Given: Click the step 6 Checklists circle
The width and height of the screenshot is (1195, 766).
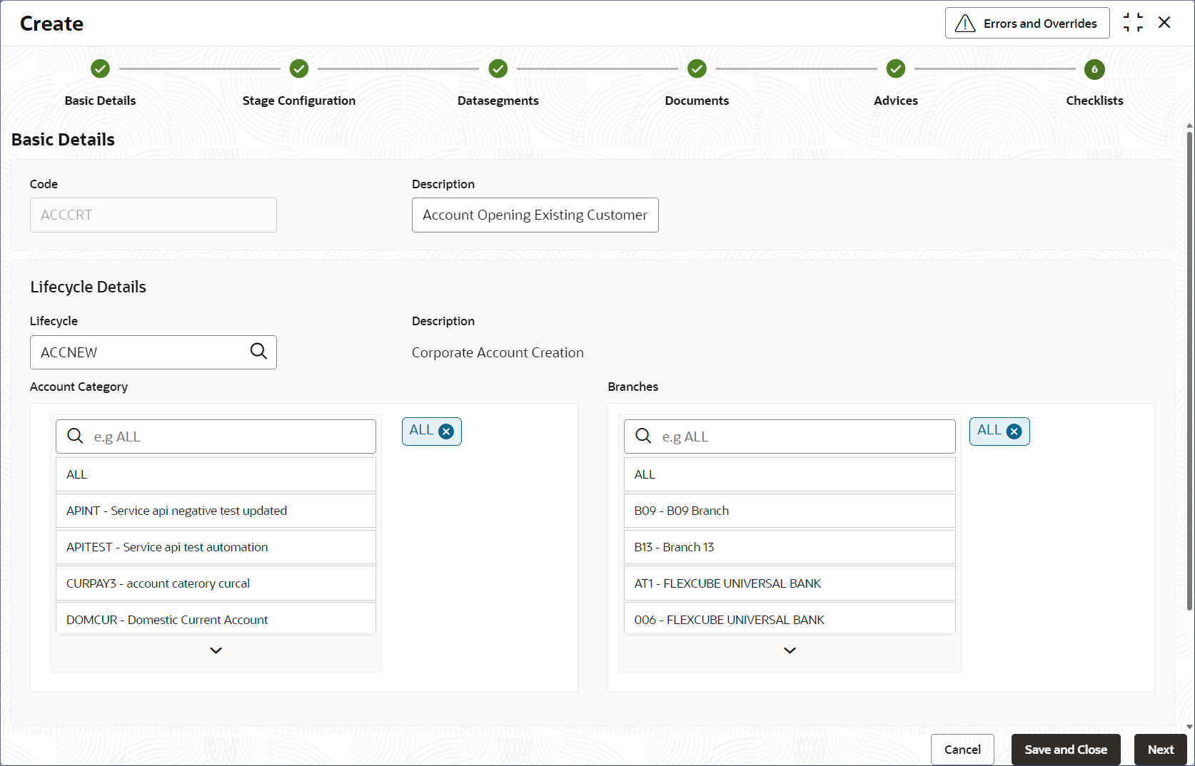Looking at the screenshot, I should 1094,69.
